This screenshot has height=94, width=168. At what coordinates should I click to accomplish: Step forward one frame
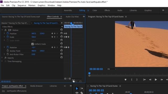click(x=162, y=80)
